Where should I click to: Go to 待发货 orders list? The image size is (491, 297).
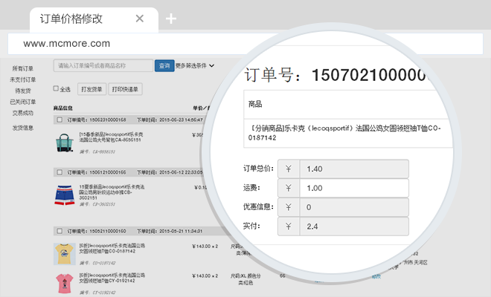tap(22, 91)
